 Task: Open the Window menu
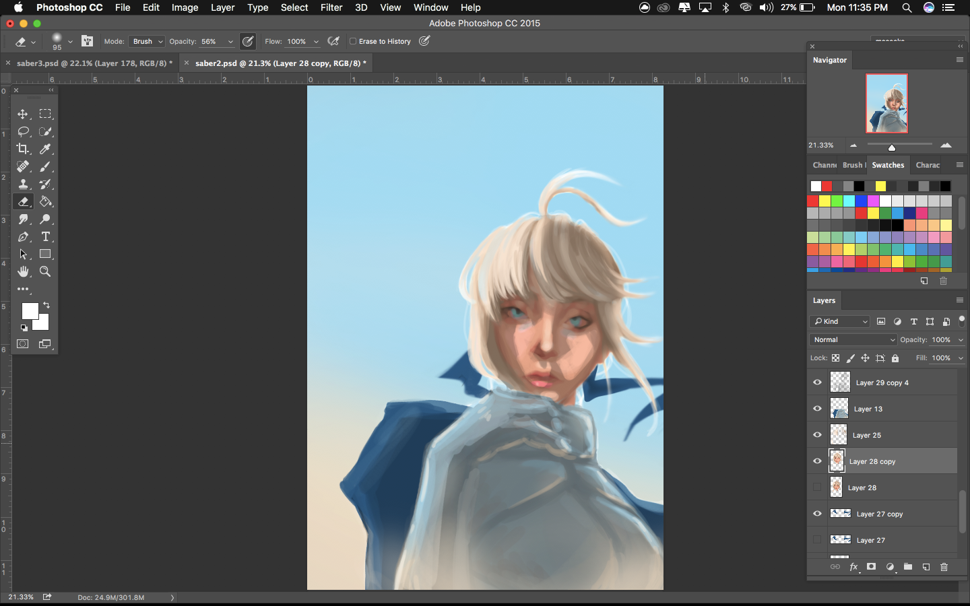431,7
